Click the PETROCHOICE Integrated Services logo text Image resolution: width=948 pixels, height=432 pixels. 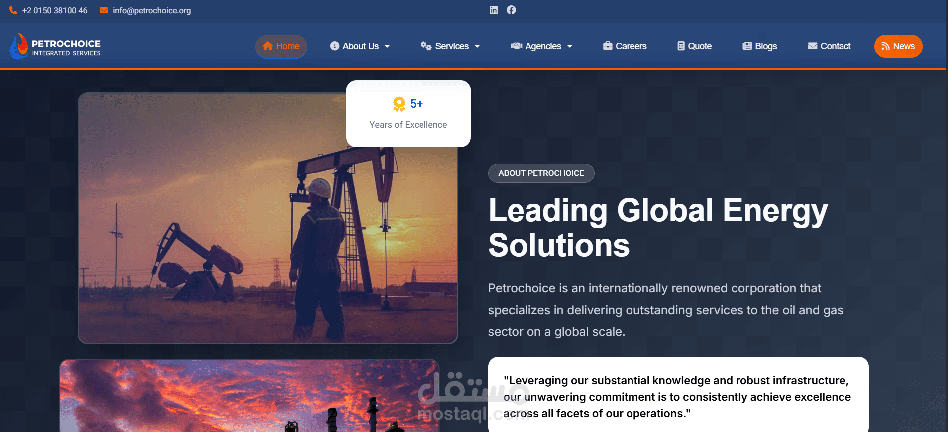[x=66, y=47]
